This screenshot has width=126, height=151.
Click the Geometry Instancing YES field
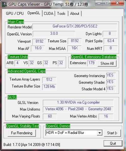tap(111, 75)
